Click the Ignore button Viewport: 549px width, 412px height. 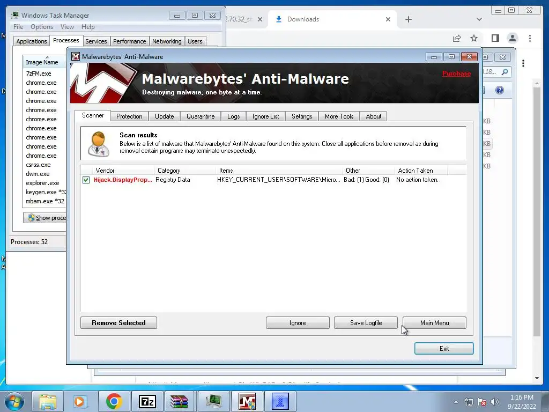298,322
